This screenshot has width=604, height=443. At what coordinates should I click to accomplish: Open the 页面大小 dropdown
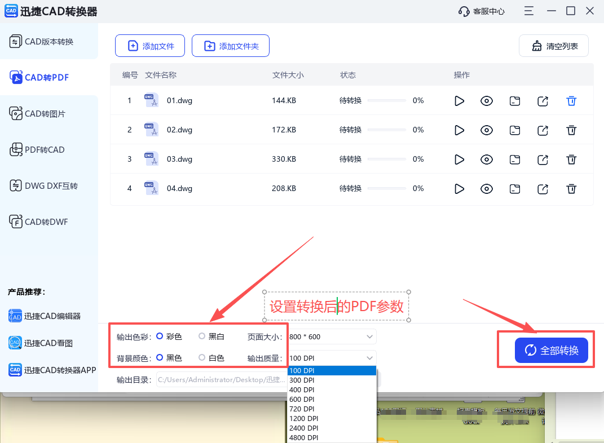pos(331,336)
